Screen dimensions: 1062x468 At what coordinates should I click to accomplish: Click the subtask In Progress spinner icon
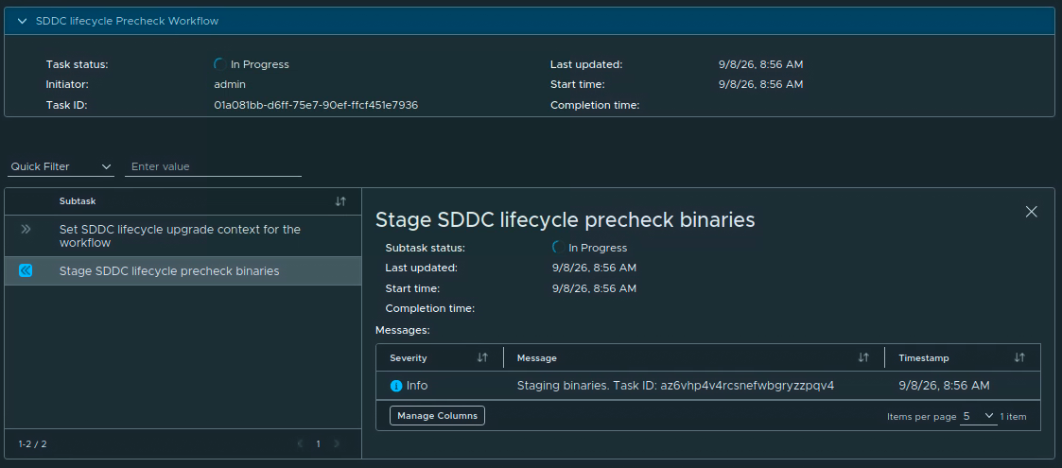point(558,248)
